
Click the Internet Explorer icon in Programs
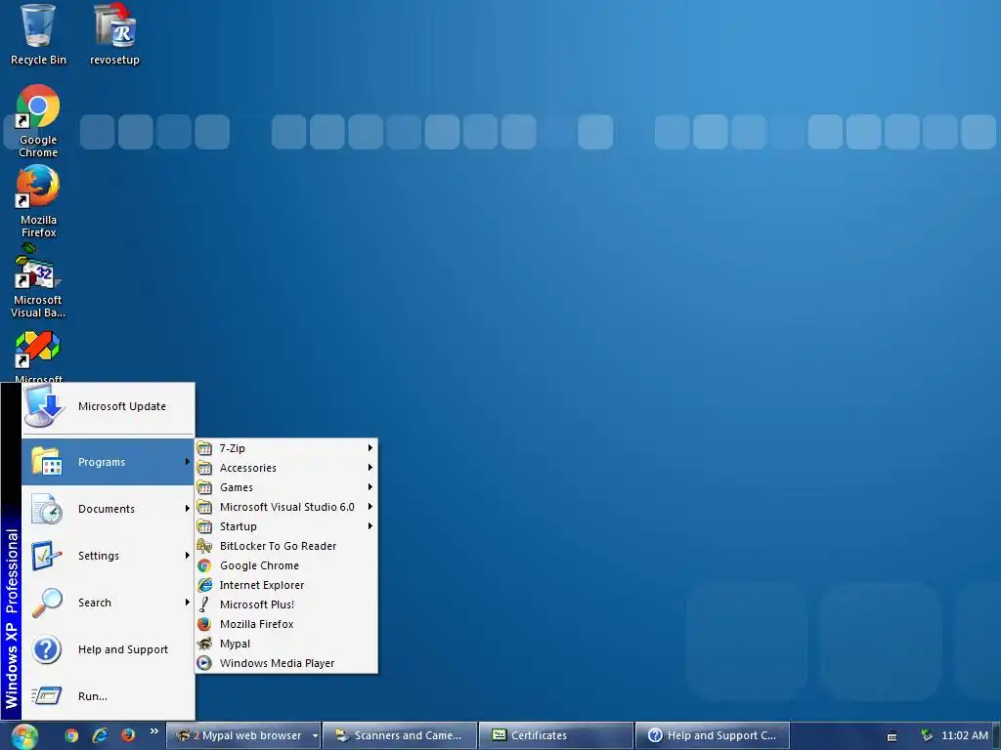click(204, 585)
